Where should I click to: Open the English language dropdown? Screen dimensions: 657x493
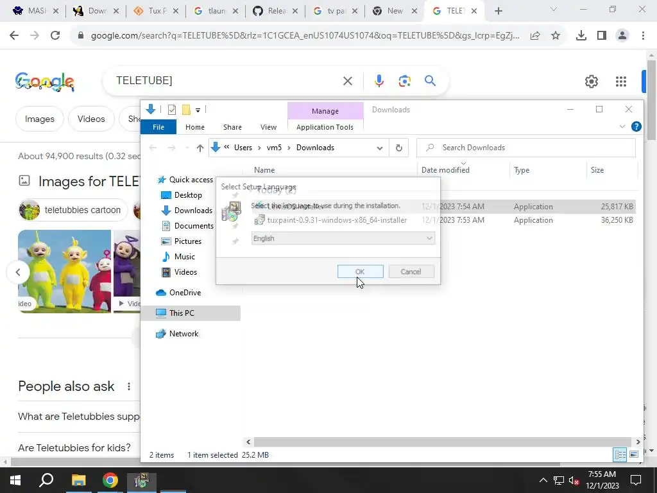pyautogui.click(x=343, y=238)
